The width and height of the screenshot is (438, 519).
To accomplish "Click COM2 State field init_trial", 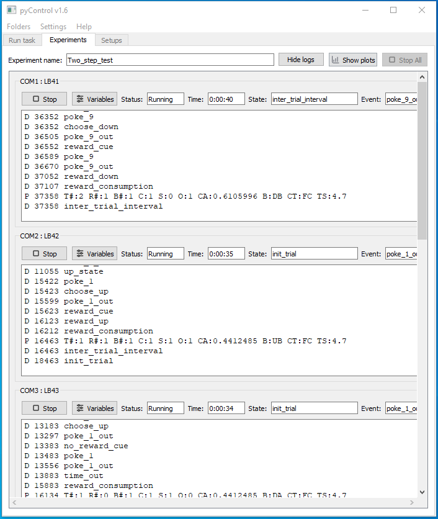I will click(315, 253).
